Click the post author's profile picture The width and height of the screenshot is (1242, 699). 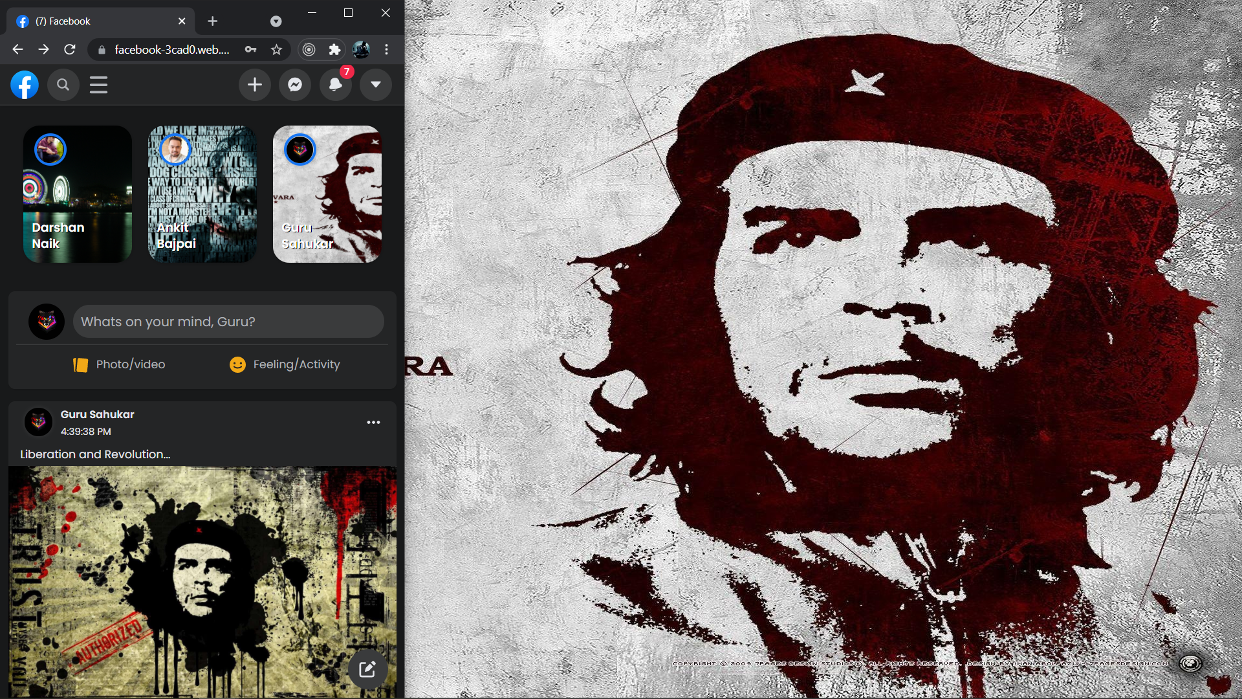(x=38, y=422)
